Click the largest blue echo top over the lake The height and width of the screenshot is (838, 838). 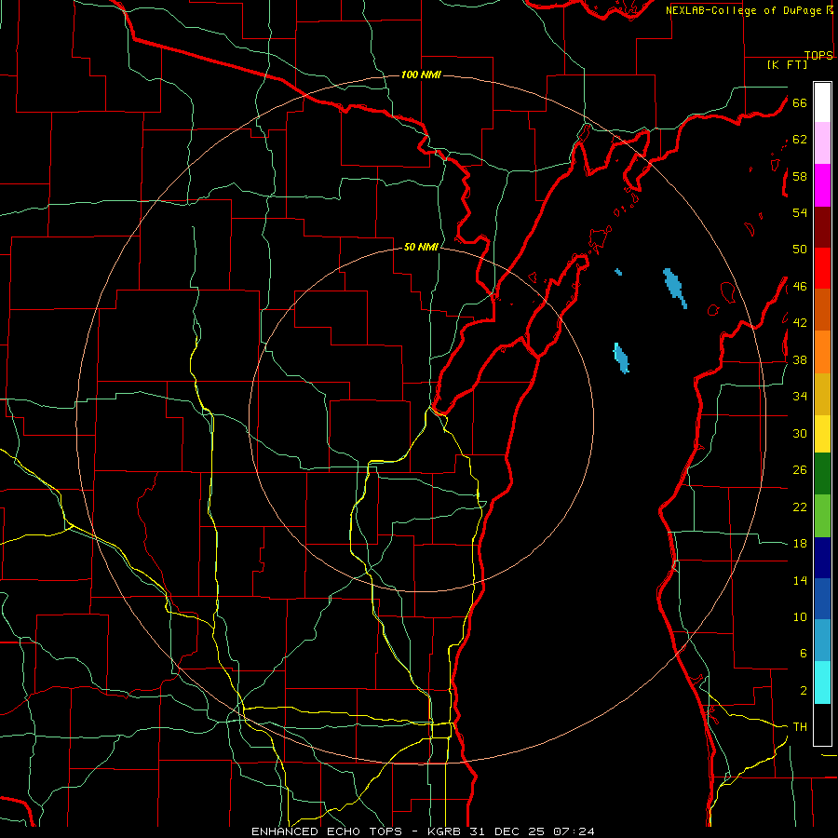coord(674,288)
